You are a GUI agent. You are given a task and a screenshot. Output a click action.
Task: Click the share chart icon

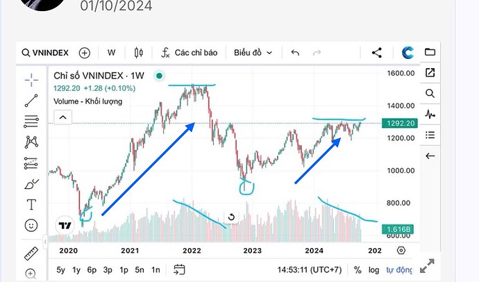click(377, 52)
